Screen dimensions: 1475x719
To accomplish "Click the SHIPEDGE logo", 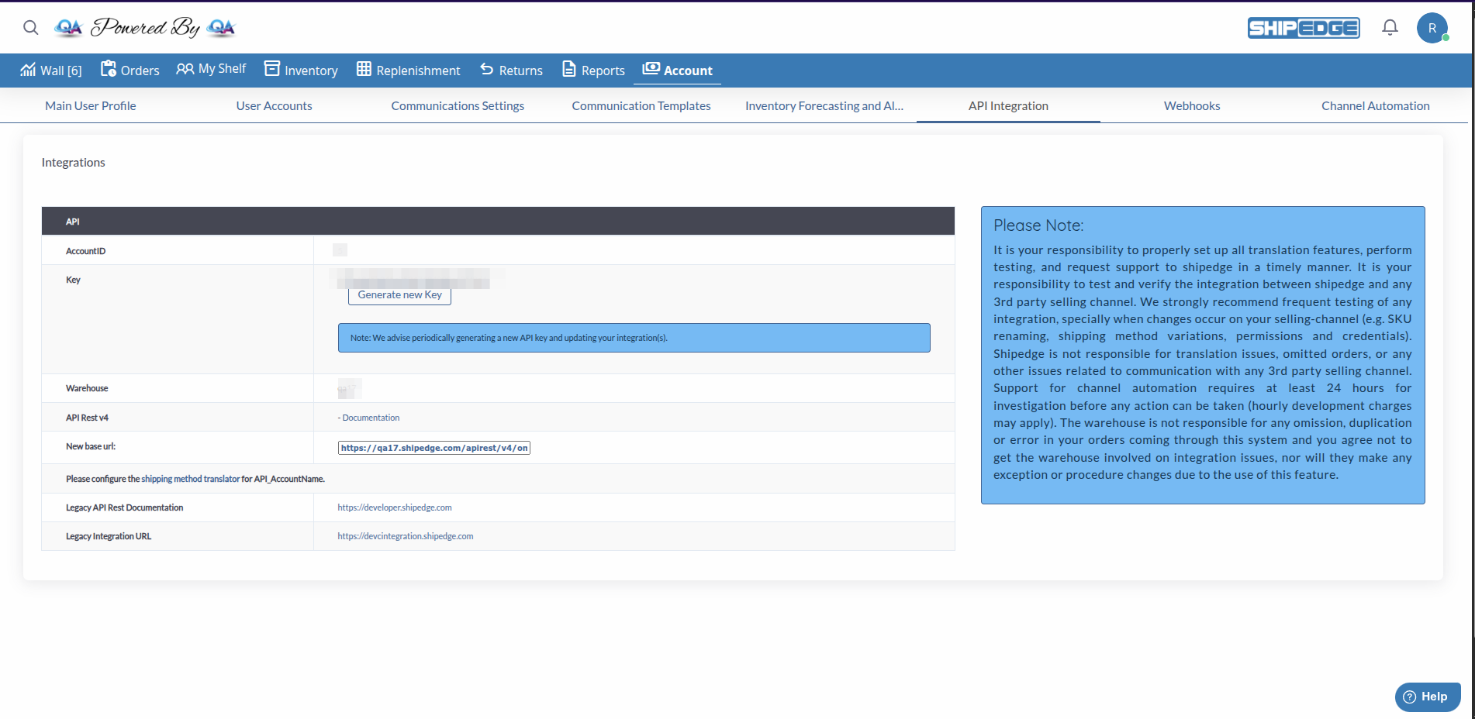I will [1304, 27].
